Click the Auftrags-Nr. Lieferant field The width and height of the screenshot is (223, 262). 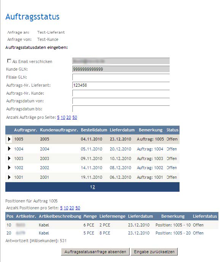[x=121, y=85]
